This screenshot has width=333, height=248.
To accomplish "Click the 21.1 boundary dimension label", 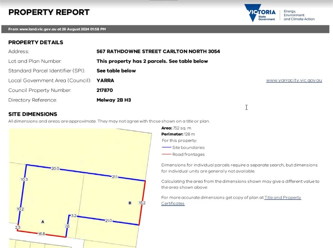I will [115, 177].
